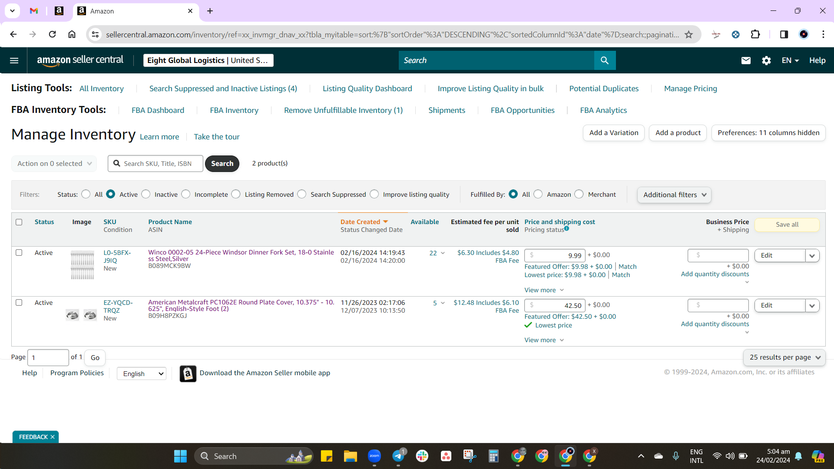Open Slack from the taskbar
The height and width of the screenshot is (469, 834).
click(422, 456)
